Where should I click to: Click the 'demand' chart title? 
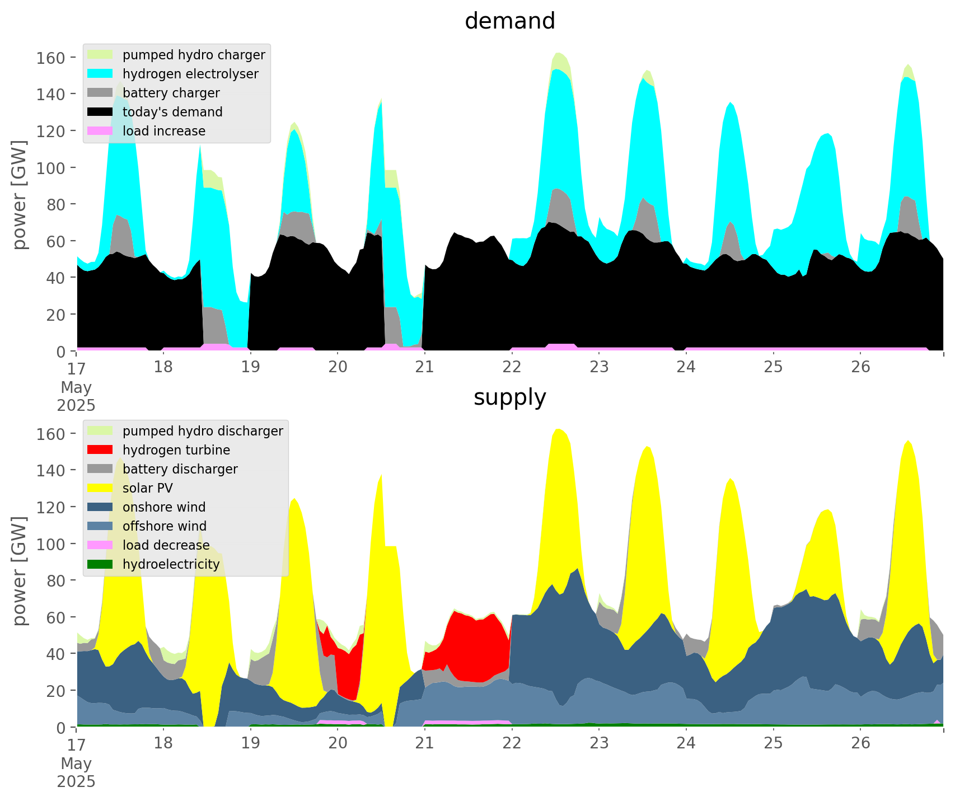[510, 21]
